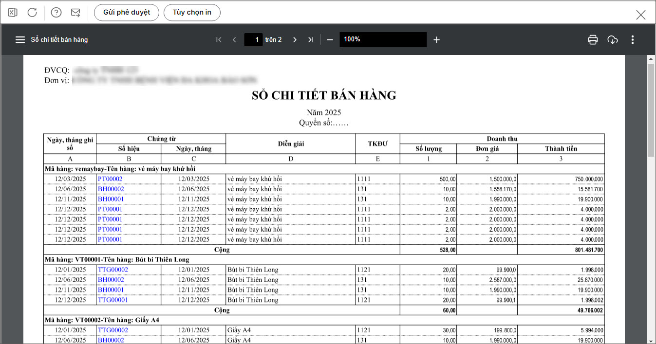
Task: Jump to the last page
Action: [x=311, y=40]
